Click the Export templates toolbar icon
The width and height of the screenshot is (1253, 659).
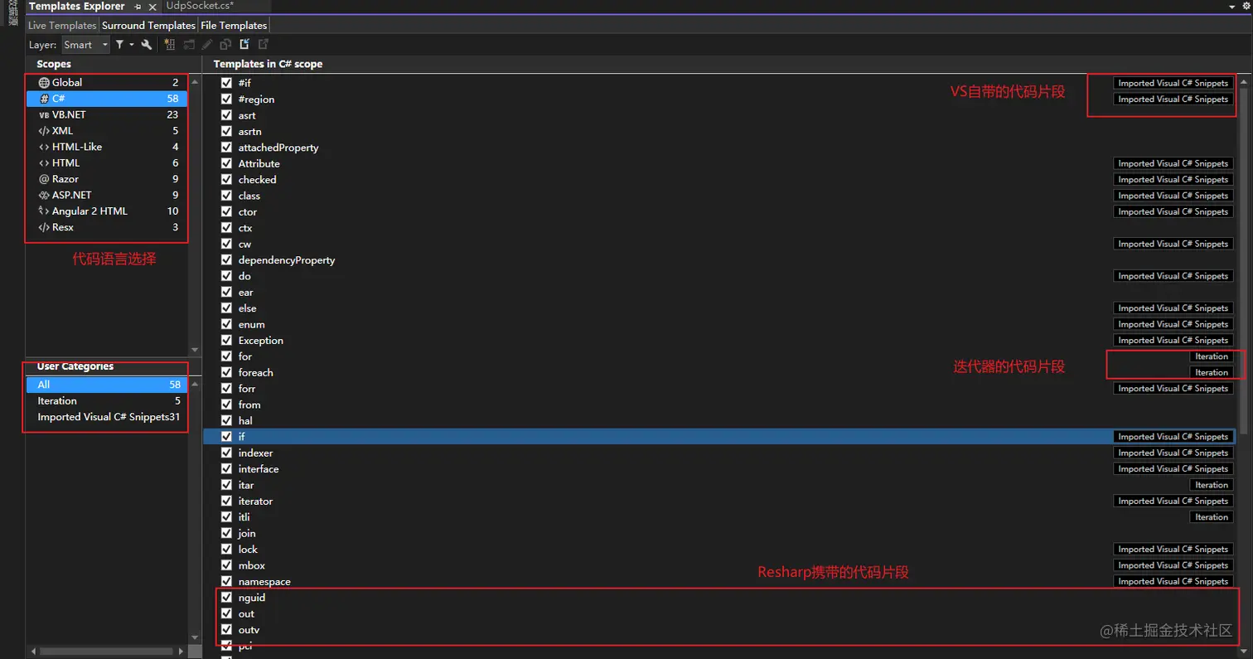tap(264, 45)
